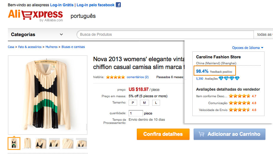Select size M
This screenshot has height=154, width=273.
tap(144, 103)
